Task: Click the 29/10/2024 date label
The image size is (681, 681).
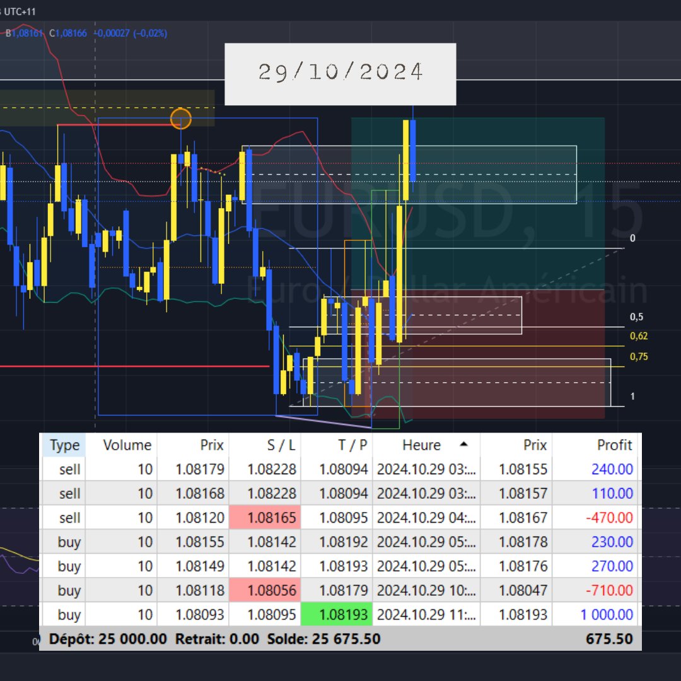Action: click(x=340, y=72)
